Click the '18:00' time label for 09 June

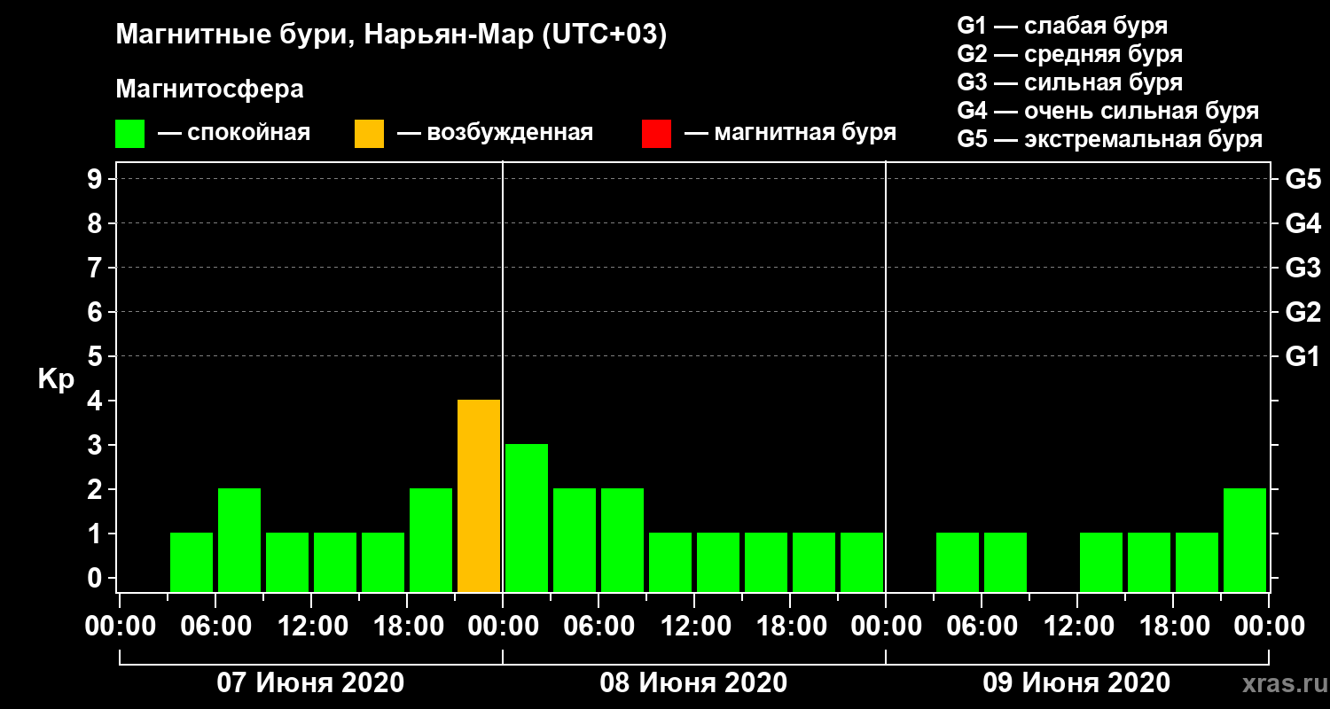[1173, 627]
